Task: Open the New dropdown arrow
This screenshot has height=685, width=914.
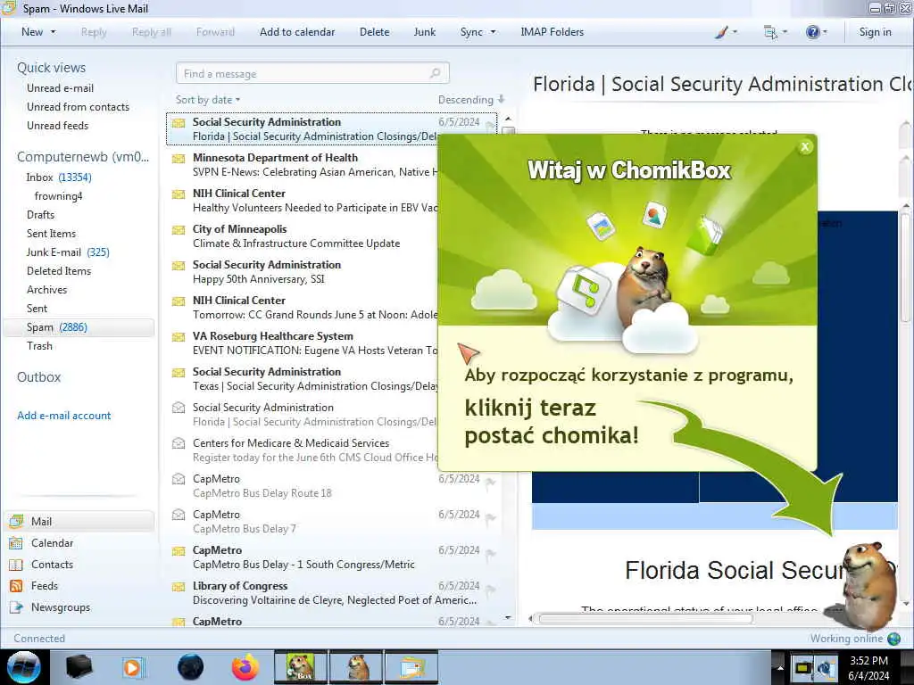Action: (53, 32)
